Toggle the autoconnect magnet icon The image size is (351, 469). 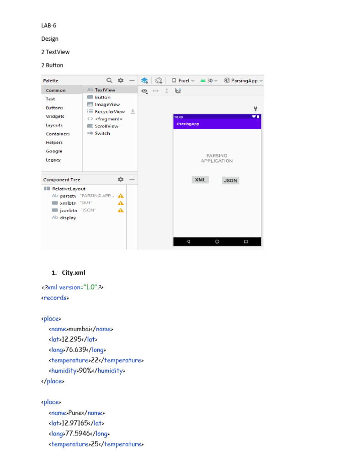[178, 91]
